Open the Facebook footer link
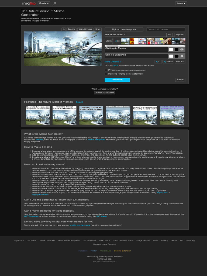 tap(83, 251)
